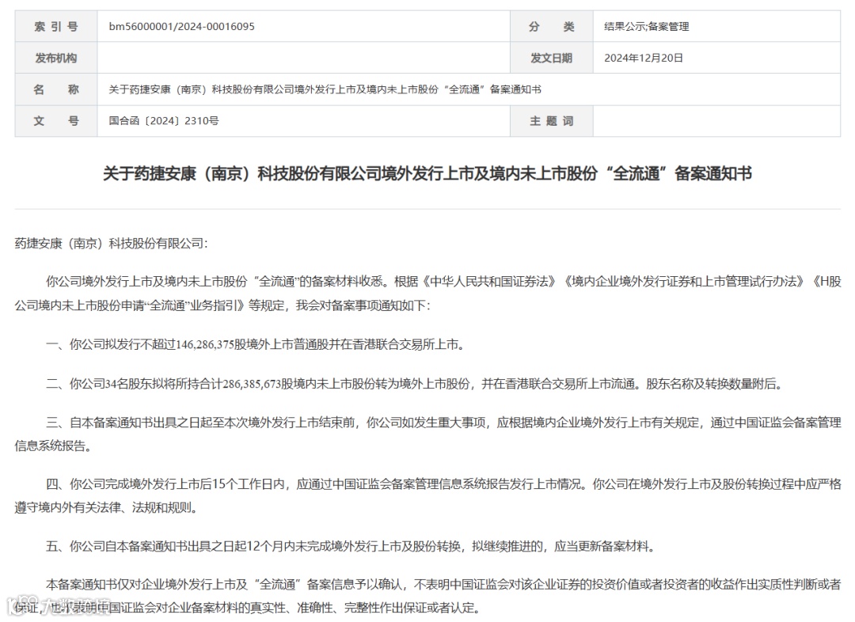Viewport: 855px width, 622px height.
Task: Select category value 结果公示;备案管理
Action: (x=647, y=27)
